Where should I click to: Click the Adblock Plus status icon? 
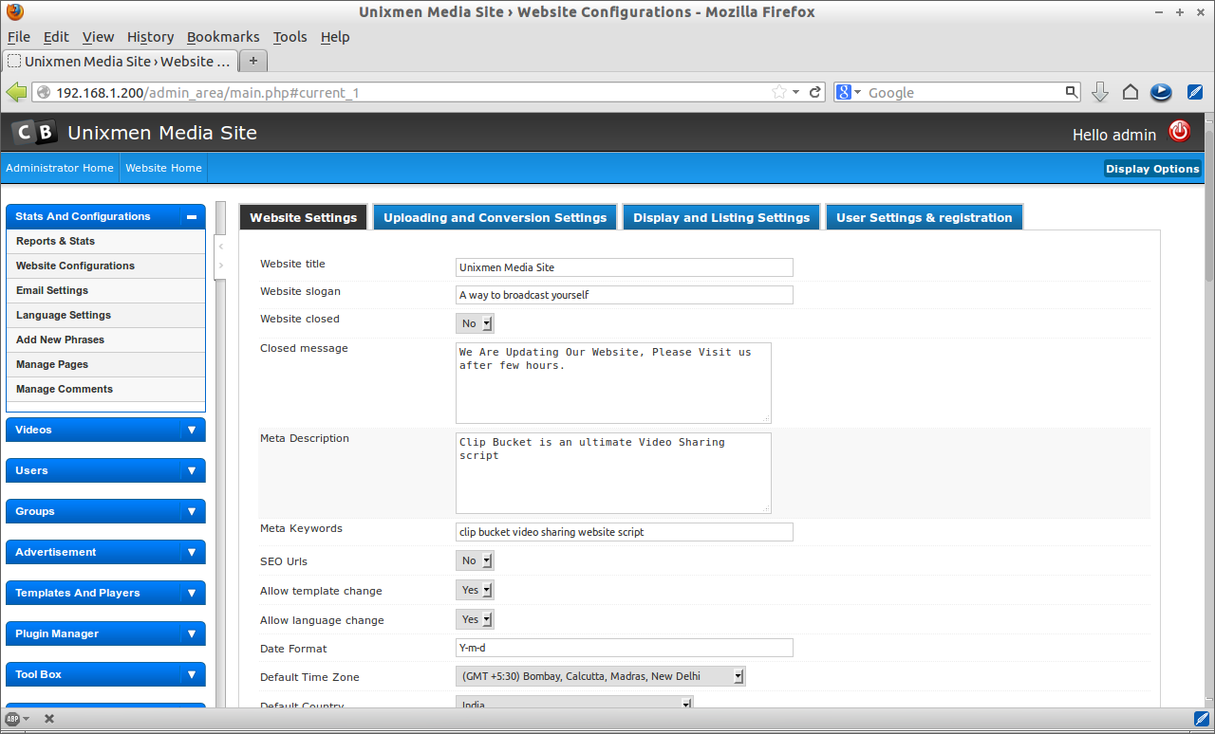12,719
